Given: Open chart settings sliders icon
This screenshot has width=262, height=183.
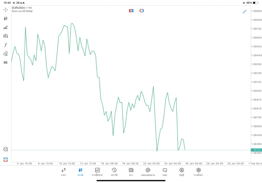Looking at the screenshot, I should click(6, 36).
